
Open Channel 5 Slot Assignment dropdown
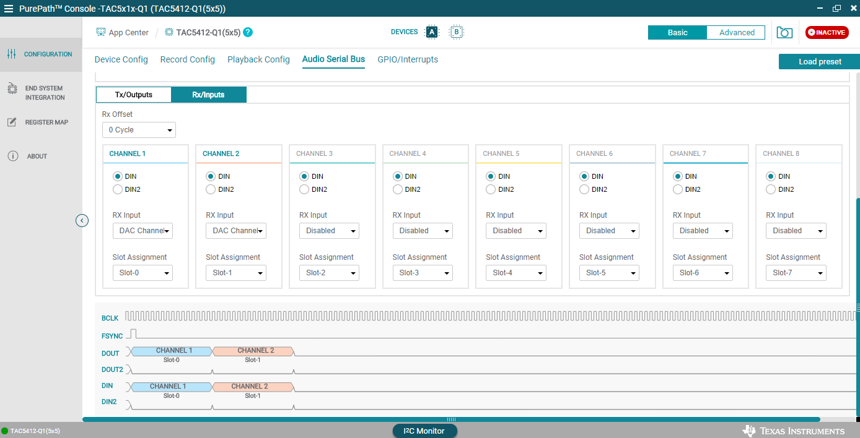pos(516,273)
